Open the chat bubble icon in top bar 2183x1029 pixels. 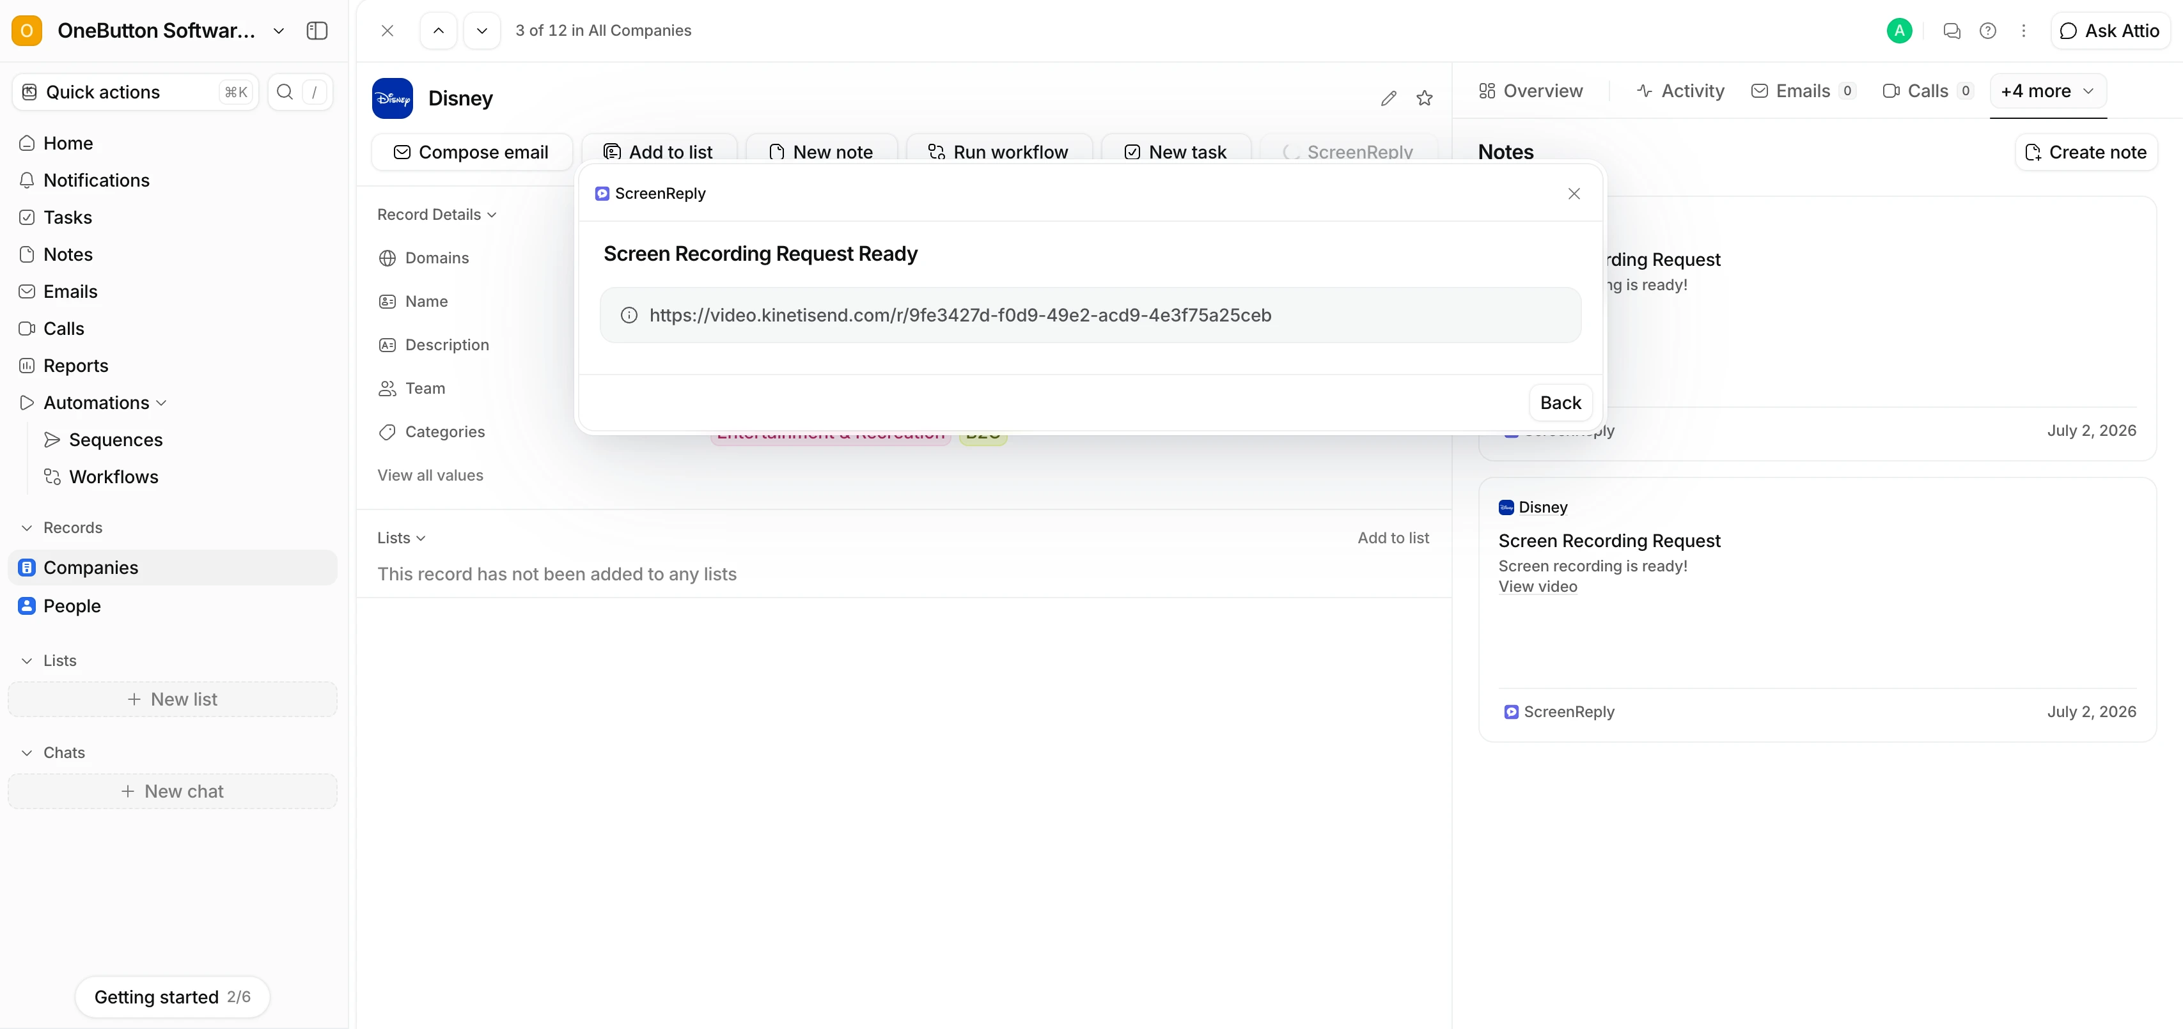(1952, 31)
